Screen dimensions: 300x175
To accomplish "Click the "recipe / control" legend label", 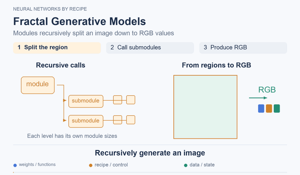I will pyautogui.click(x=111, y=165).
